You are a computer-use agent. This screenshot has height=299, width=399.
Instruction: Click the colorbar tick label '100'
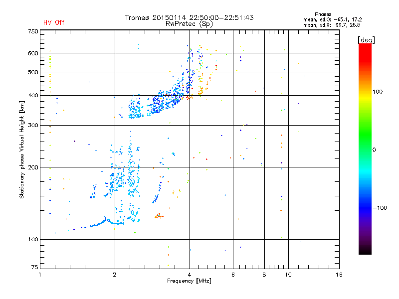coord(378,92)
